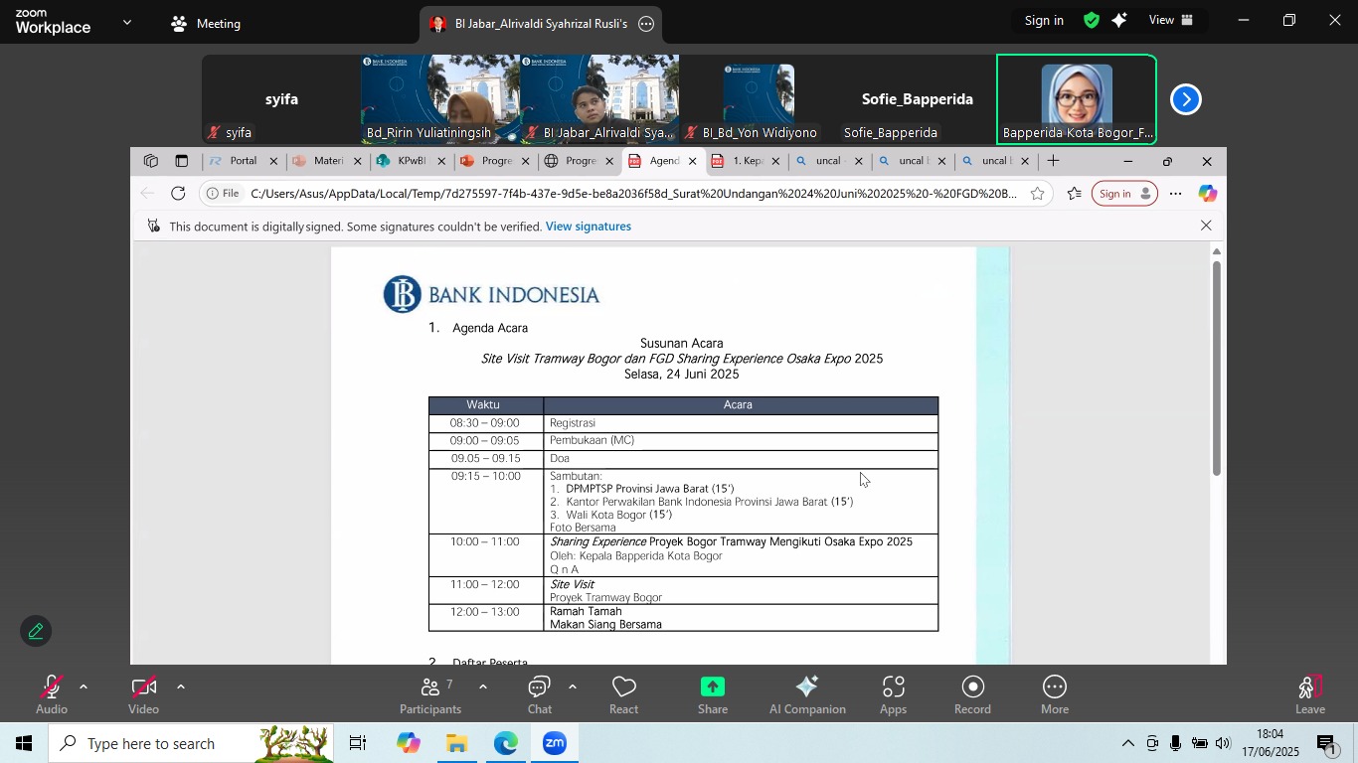Show next participants with blue arrow

1186,99
